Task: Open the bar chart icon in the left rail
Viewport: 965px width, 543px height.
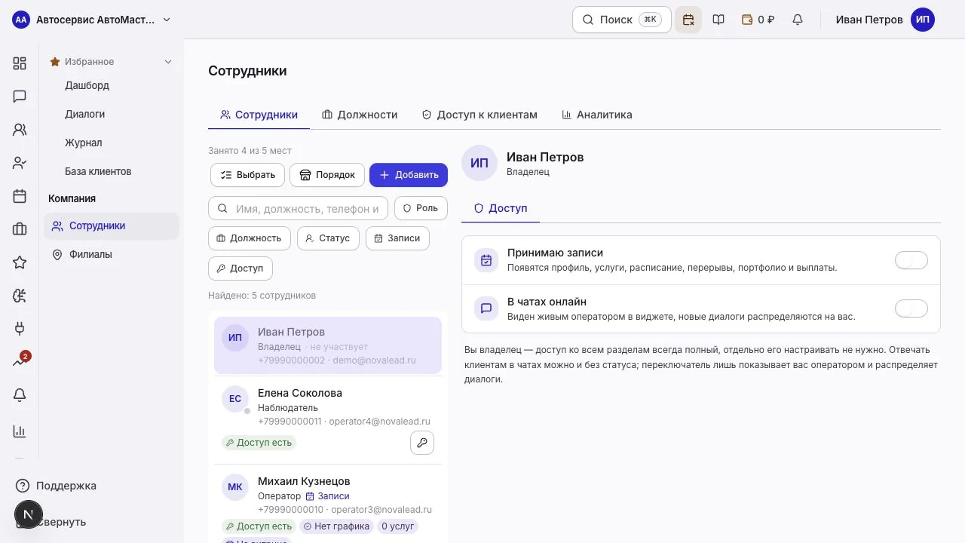Action: 20,431
